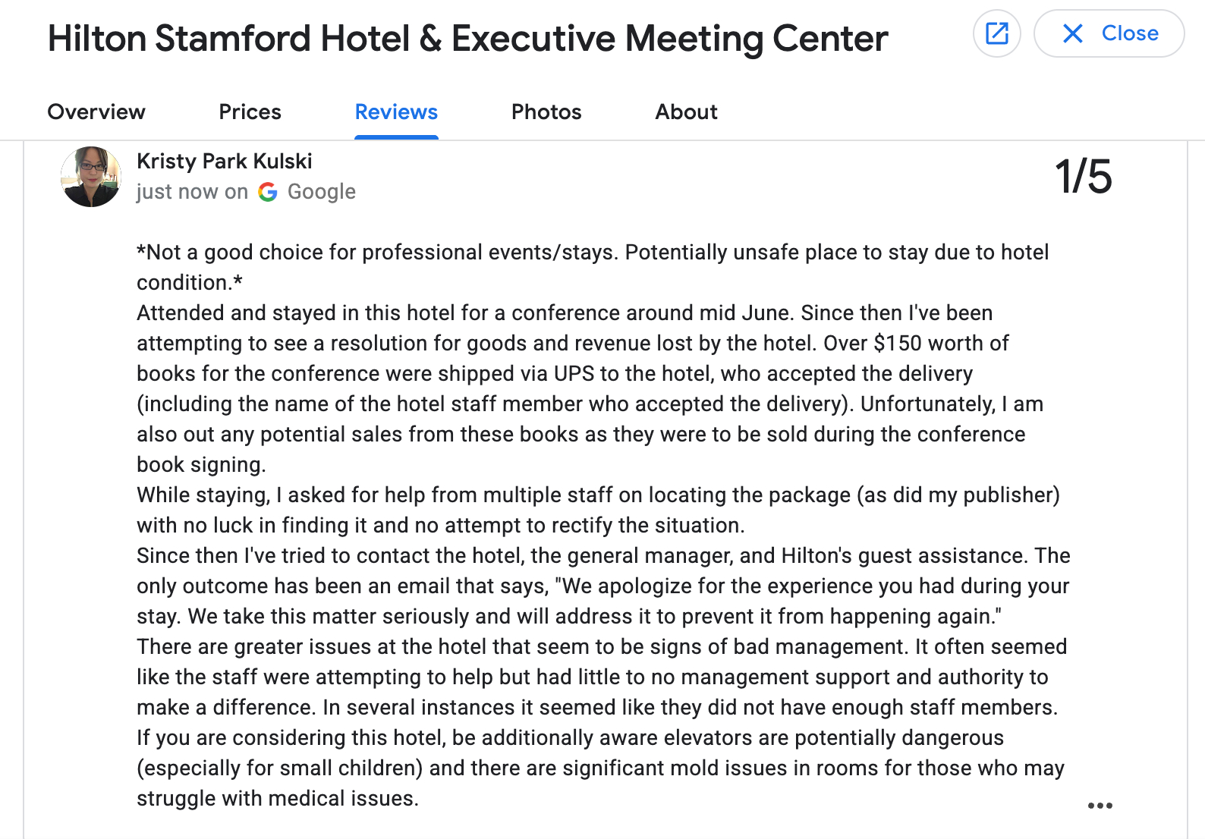View the About tab
The width and height of the screenshot is (1205, 839).
pos(686,112)
